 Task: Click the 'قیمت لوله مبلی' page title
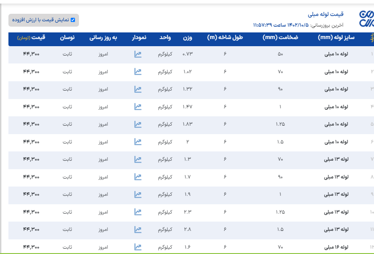pos(326,14)
